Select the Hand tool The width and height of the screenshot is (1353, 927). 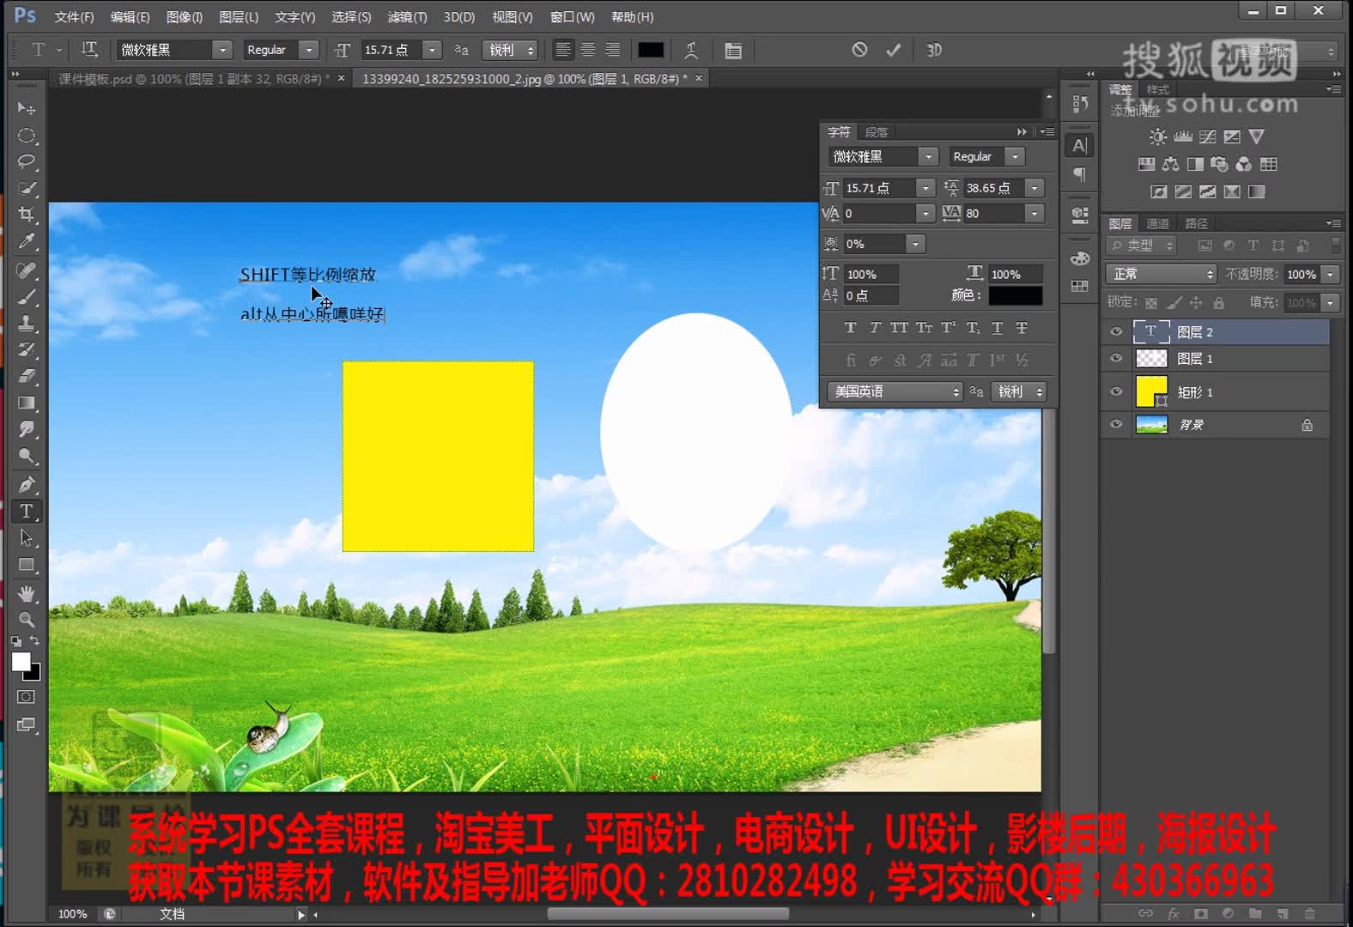27,593
